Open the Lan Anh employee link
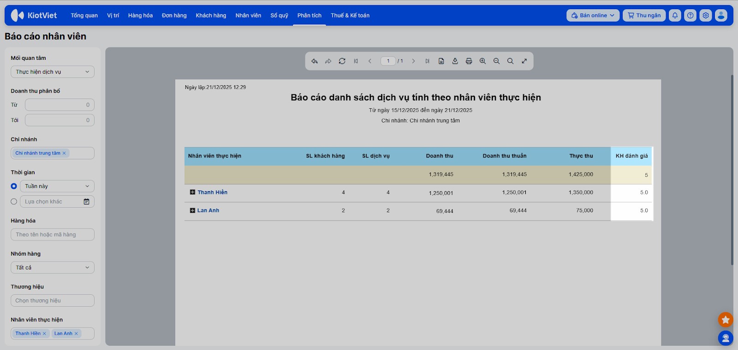Viewport: 738px width, 350px height. tap(208, 210)
